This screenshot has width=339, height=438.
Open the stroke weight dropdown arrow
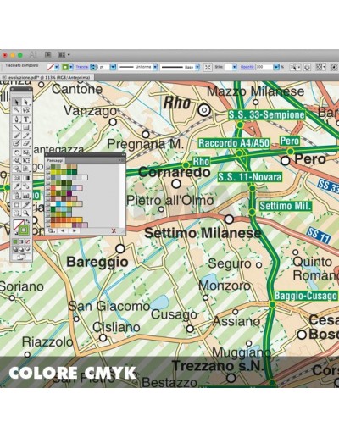tap(113, 67)
